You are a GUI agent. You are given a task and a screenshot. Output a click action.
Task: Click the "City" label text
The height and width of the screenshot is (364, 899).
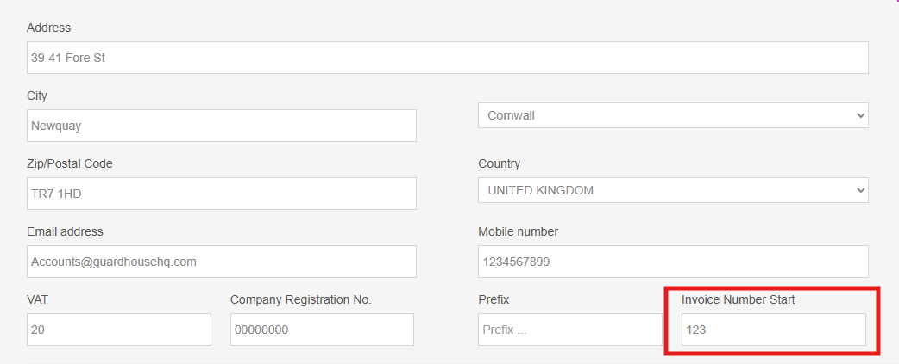pos(37,96)
